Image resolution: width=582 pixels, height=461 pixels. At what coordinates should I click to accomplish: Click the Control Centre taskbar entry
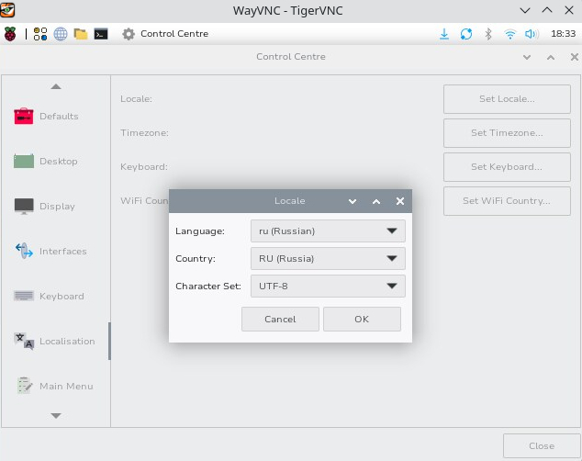tap(165, 34)
